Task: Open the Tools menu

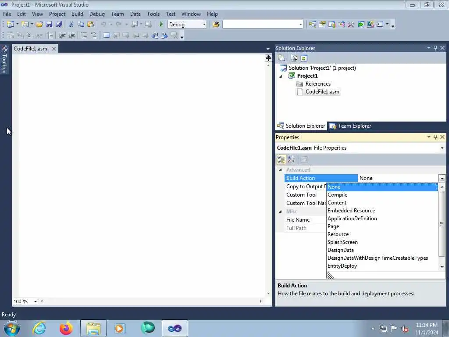Action: pos(153,14)
